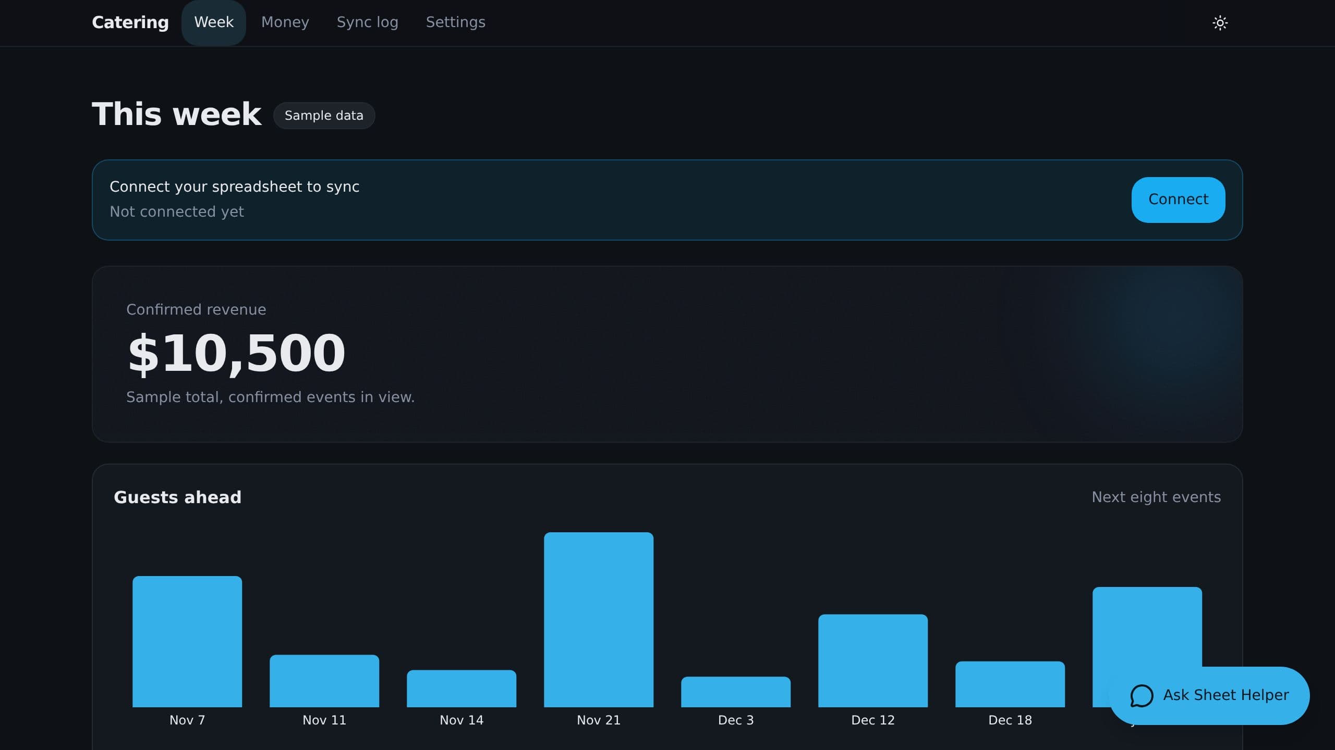Select the Nov 7 guest bar

(x=187, y=642)
